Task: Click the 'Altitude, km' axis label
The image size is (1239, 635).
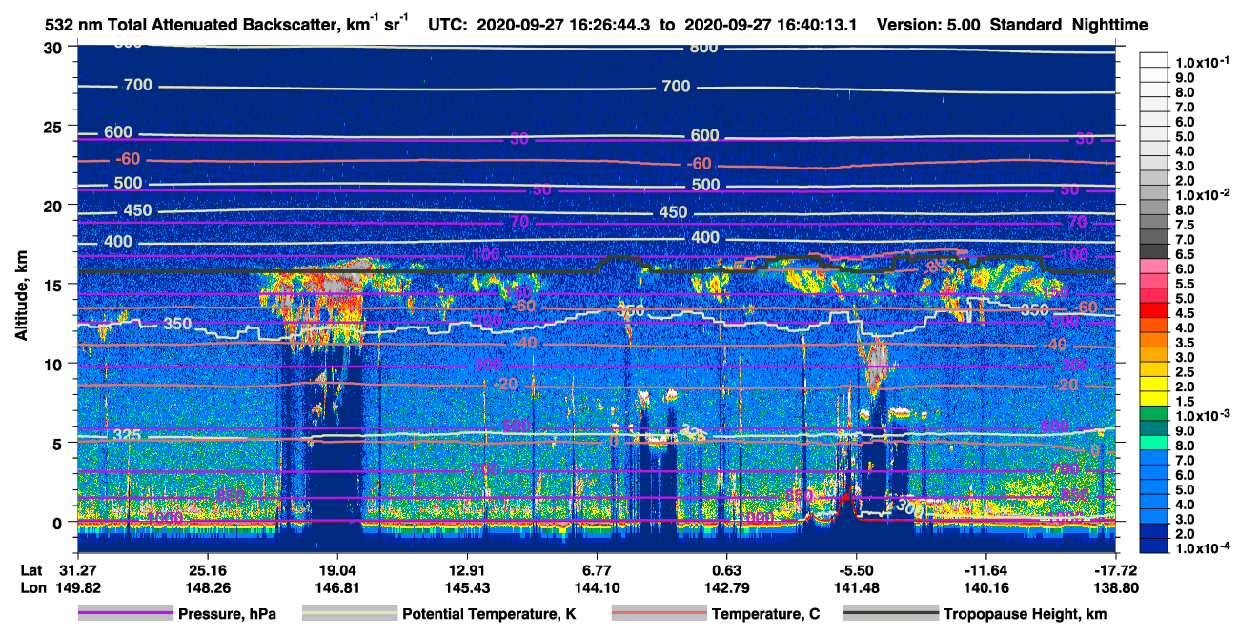Action: pos(21,298)
